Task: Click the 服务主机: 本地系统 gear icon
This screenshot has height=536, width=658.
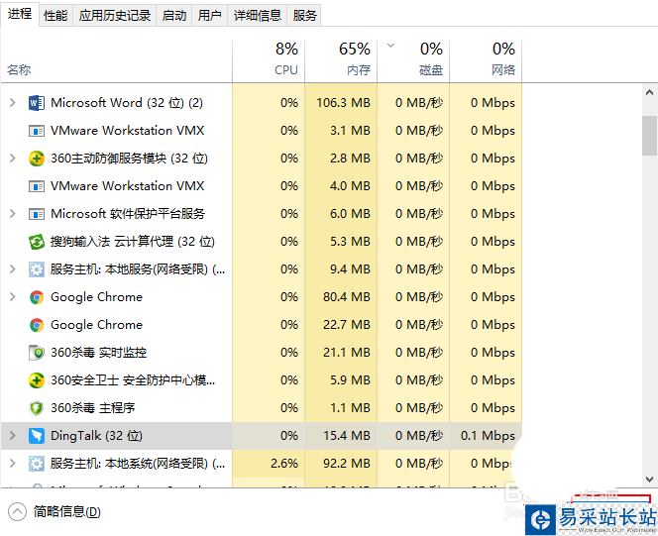Action: click(x=37, y=464)
